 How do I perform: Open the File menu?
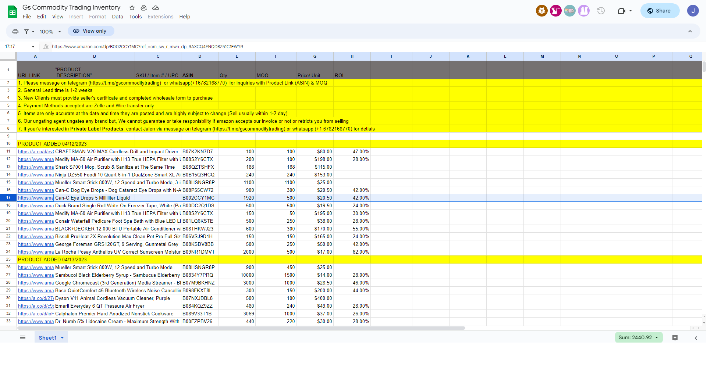click(x=27, y=17)
